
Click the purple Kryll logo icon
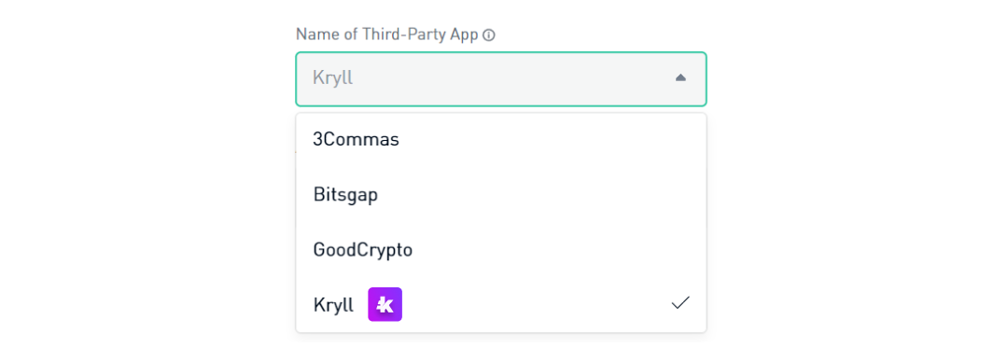pos(385,304)
